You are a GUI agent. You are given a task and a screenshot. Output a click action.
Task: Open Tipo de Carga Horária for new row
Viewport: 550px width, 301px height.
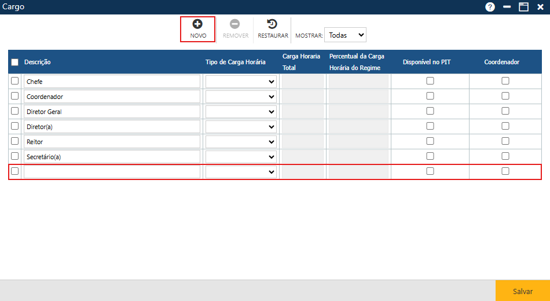click(x=241, y=172)
